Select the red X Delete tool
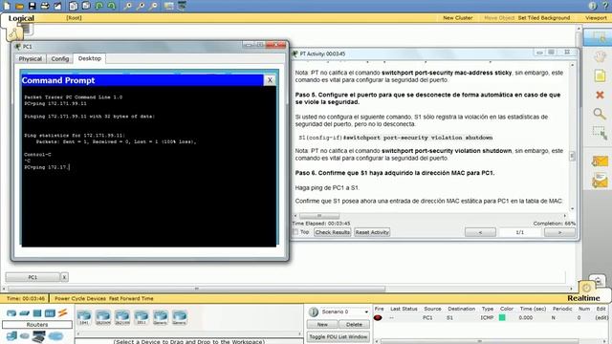 point(600,95)
